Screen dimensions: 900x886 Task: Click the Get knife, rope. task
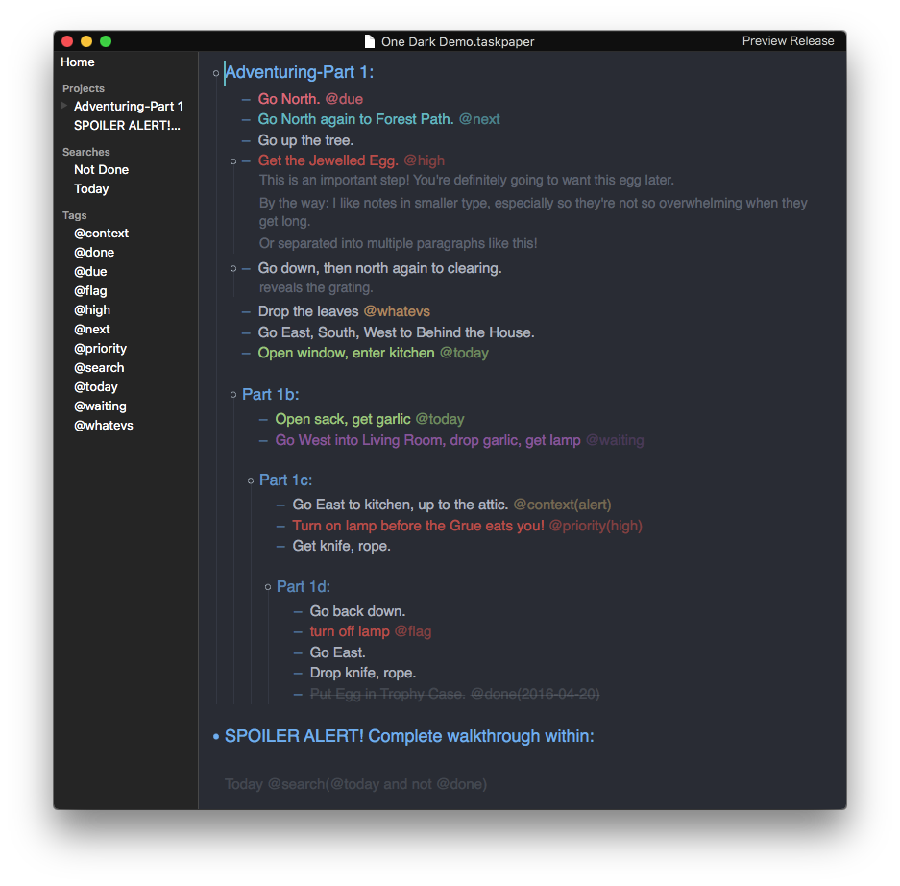(342, 546)
